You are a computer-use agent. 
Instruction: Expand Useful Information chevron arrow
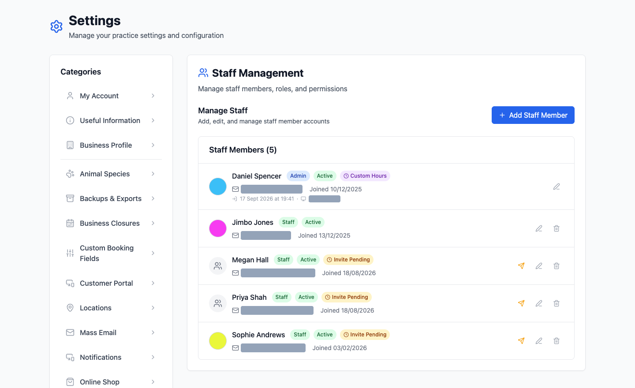click(x=153, y=120)
